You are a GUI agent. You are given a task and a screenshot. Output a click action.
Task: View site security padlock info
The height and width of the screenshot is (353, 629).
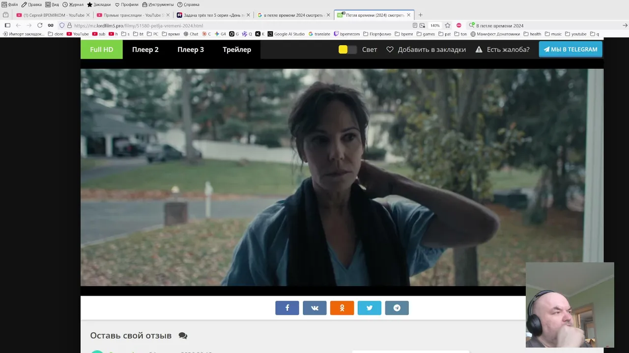pos(69,25)
